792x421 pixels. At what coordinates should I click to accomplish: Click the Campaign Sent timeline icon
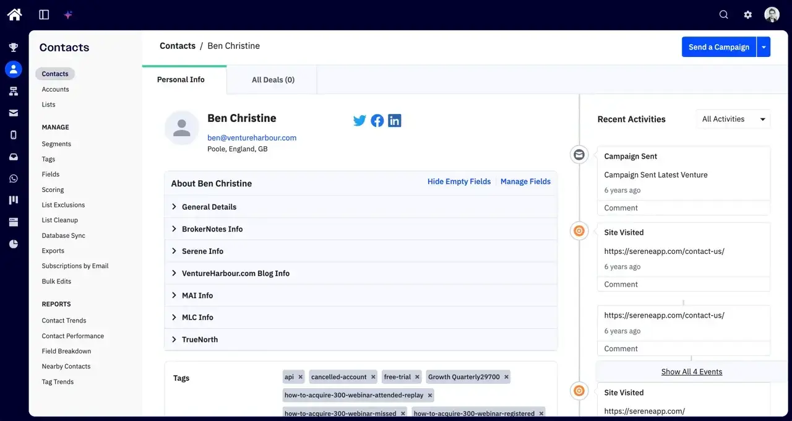pyautogui.click(x=579, y=155)
